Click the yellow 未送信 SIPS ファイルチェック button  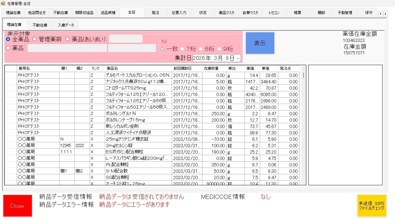372,206
